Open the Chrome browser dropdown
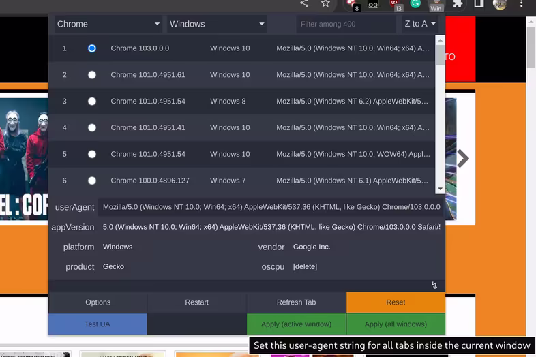The width and height of the screenshot is (536, 357). tap(108, 24)
